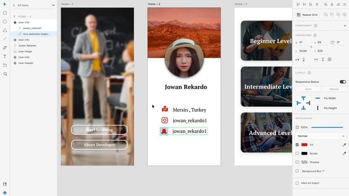The width and height of the screenshot is (349, 196).
Task: Click the red Fill color swatch
Action: click(x=304, y=145)
